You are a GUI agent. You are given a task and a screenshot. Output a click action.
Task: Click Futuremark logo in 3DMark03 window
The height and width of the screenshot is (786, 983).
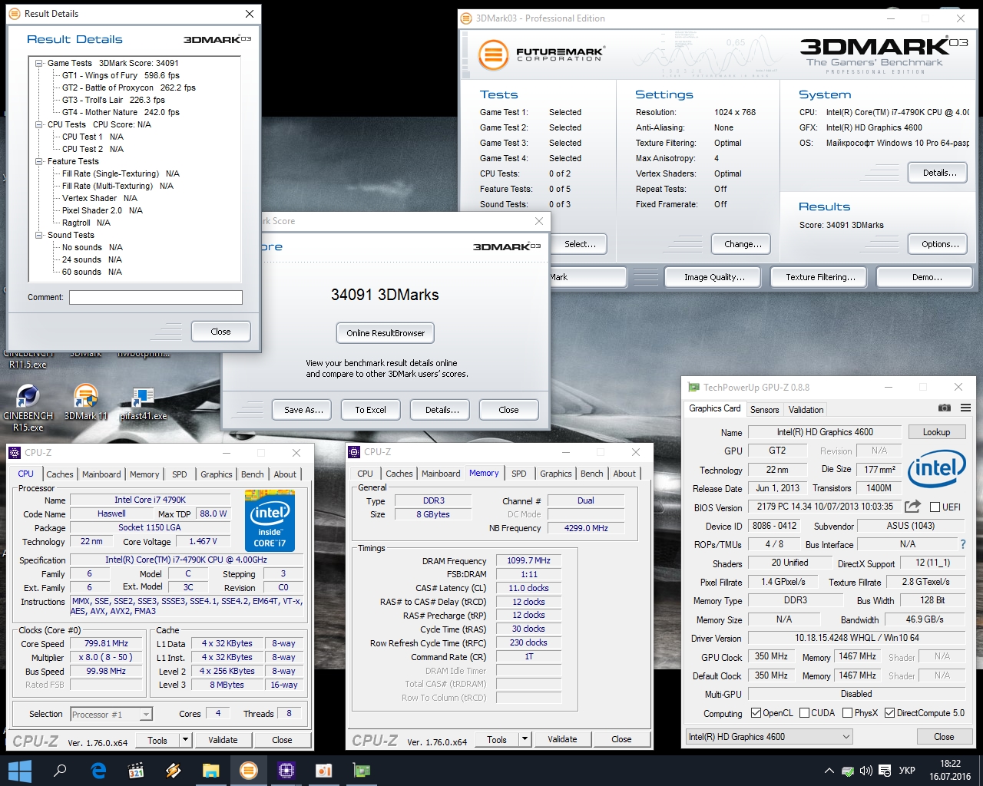click(541, 55)
